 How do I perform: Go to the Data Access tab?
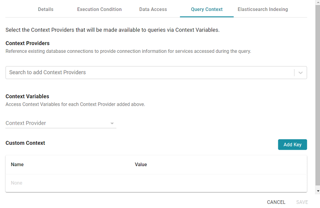pyautogui.click(x=153, y=9)
